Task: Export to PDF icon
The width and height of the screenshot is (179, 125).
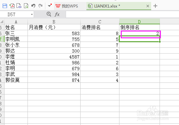Action: pyautogui.click(x=12, y=6)
